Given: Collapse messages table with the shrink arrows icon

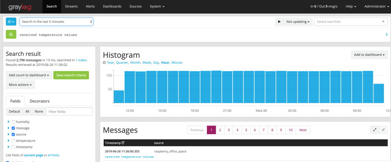Looking at the screenshot, I should (383, 130).
